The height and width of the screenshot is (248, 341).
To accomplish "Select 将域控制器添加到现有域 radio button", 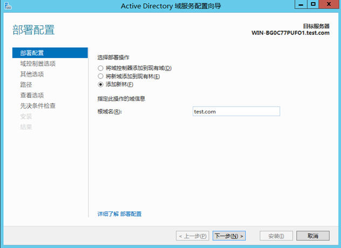I will pyautogui.click(x=100, y=68).
